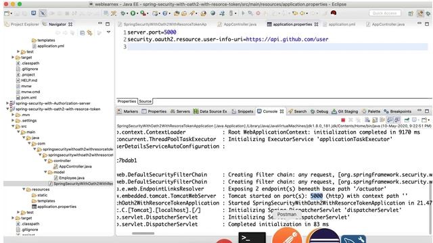Collapse the src folder in Navigator
The width and height of the screenshot is (433, 243).
[x=13, y=126]
